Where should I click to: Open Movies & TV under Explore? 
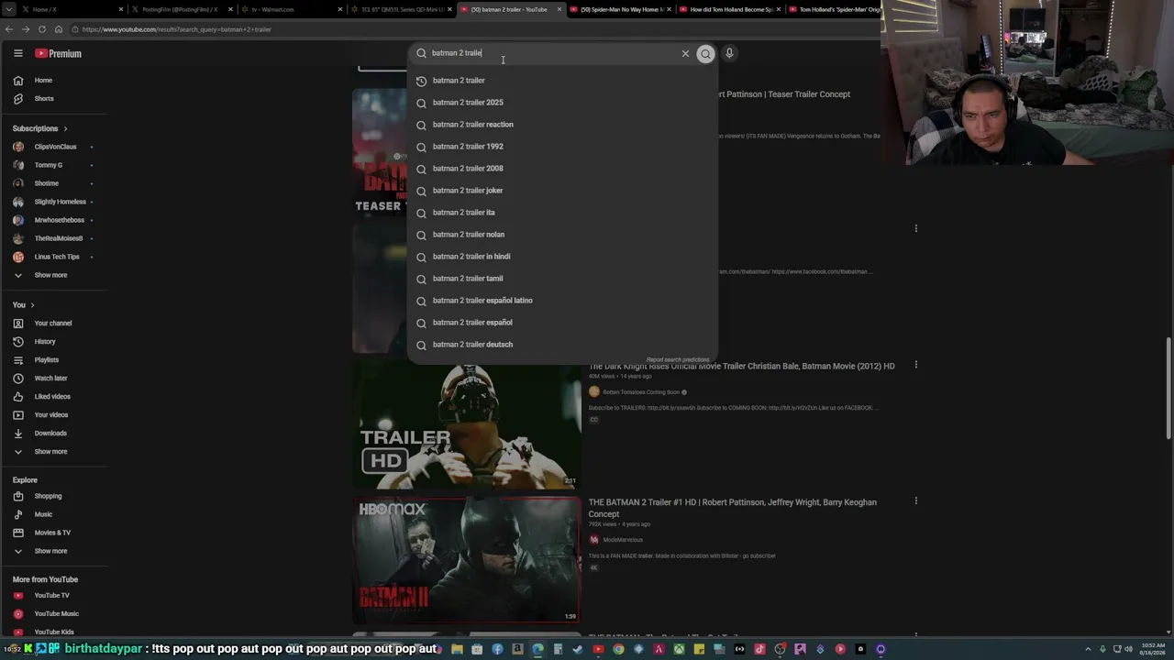click(x=53, y=533)
